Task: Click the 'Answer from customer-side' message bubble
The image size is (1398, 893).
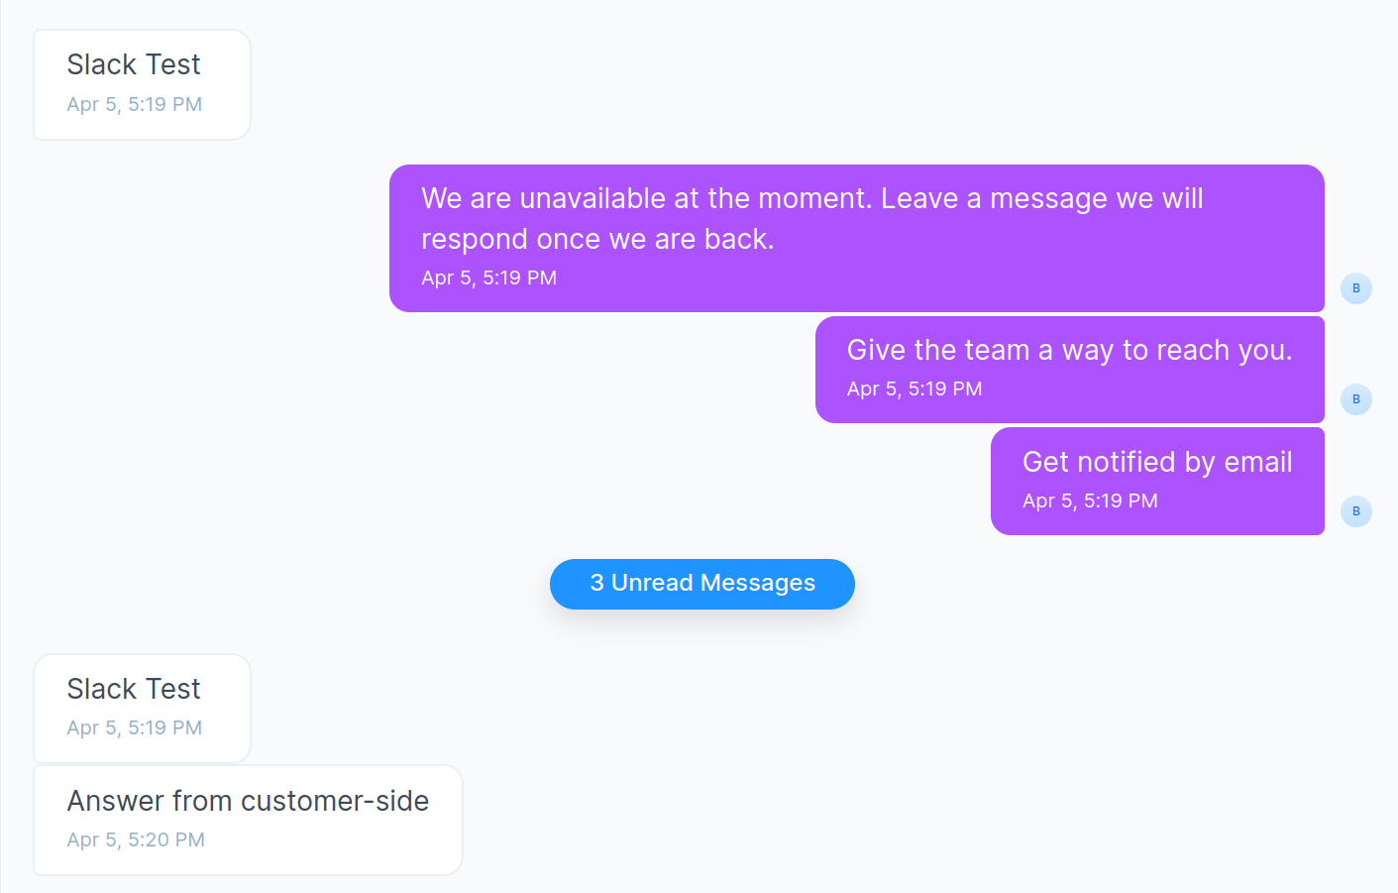Action: click(247, 820)
